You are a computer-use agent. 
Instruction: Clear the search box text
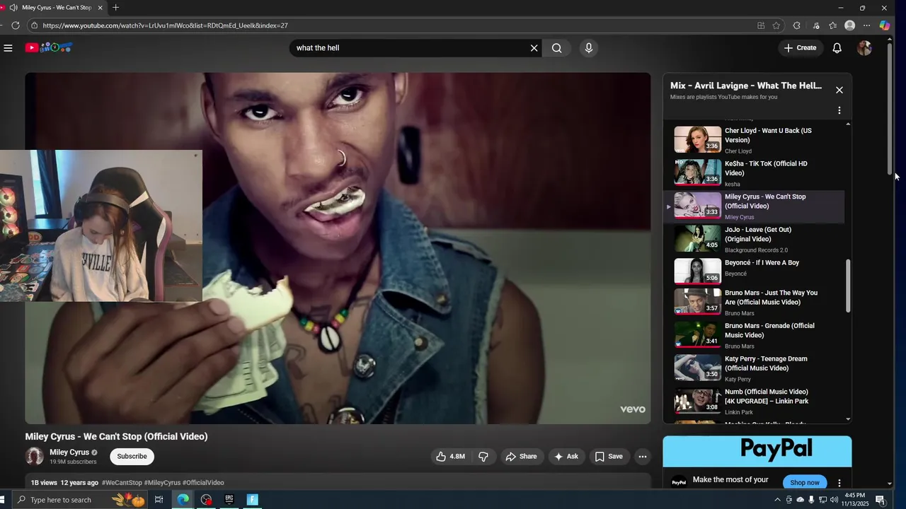click(534, 48)
